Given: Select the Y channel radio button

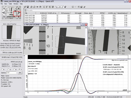Looking at the screenshot, I should click(19, 69).
